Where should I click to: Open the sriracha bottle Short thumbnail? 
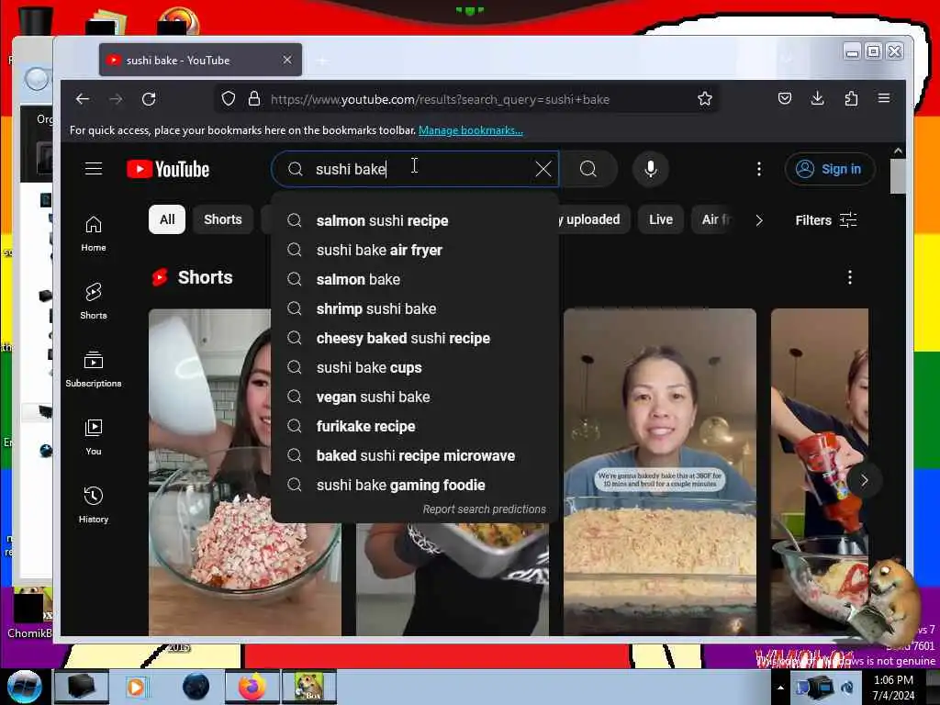[820, 472]
